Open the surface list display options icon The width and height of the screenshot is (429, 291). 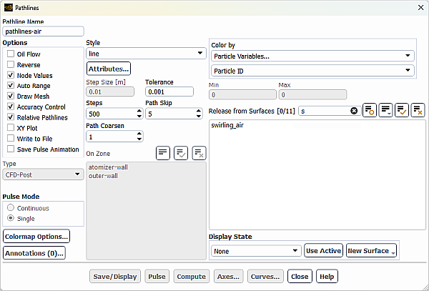[385, 110]
